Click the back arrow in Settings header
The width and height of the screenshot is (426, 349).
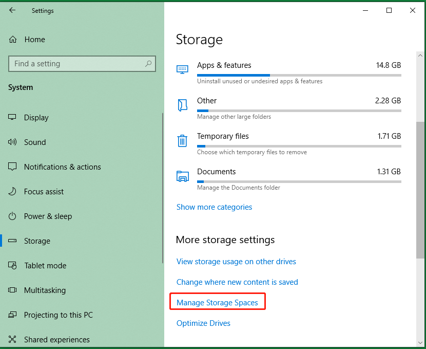tap(12, 10)
